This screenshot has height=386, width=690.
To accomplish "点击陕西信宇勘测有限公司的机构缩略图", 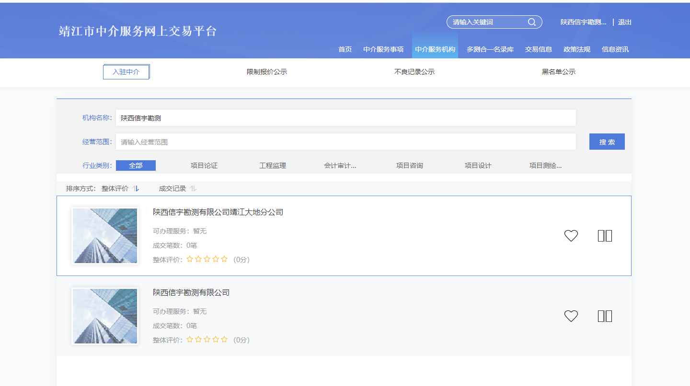I will point(104,316).
